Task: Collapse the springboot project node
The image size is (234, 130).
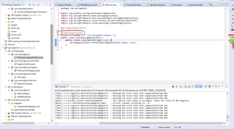Action: pos(3,48)
